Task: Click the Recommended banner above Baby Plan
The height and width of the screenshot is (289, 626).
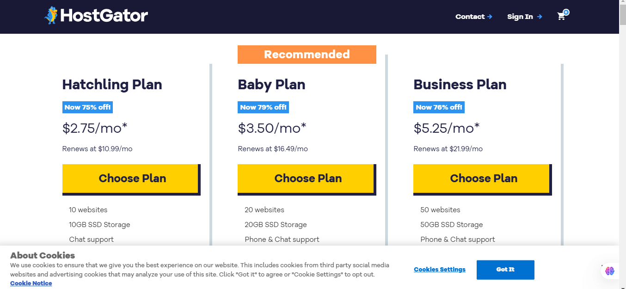Action: (307, 54)
